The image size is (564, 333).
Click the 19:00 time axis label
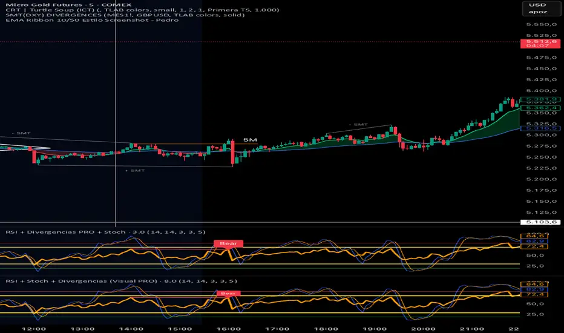click(x=375, y=329)
